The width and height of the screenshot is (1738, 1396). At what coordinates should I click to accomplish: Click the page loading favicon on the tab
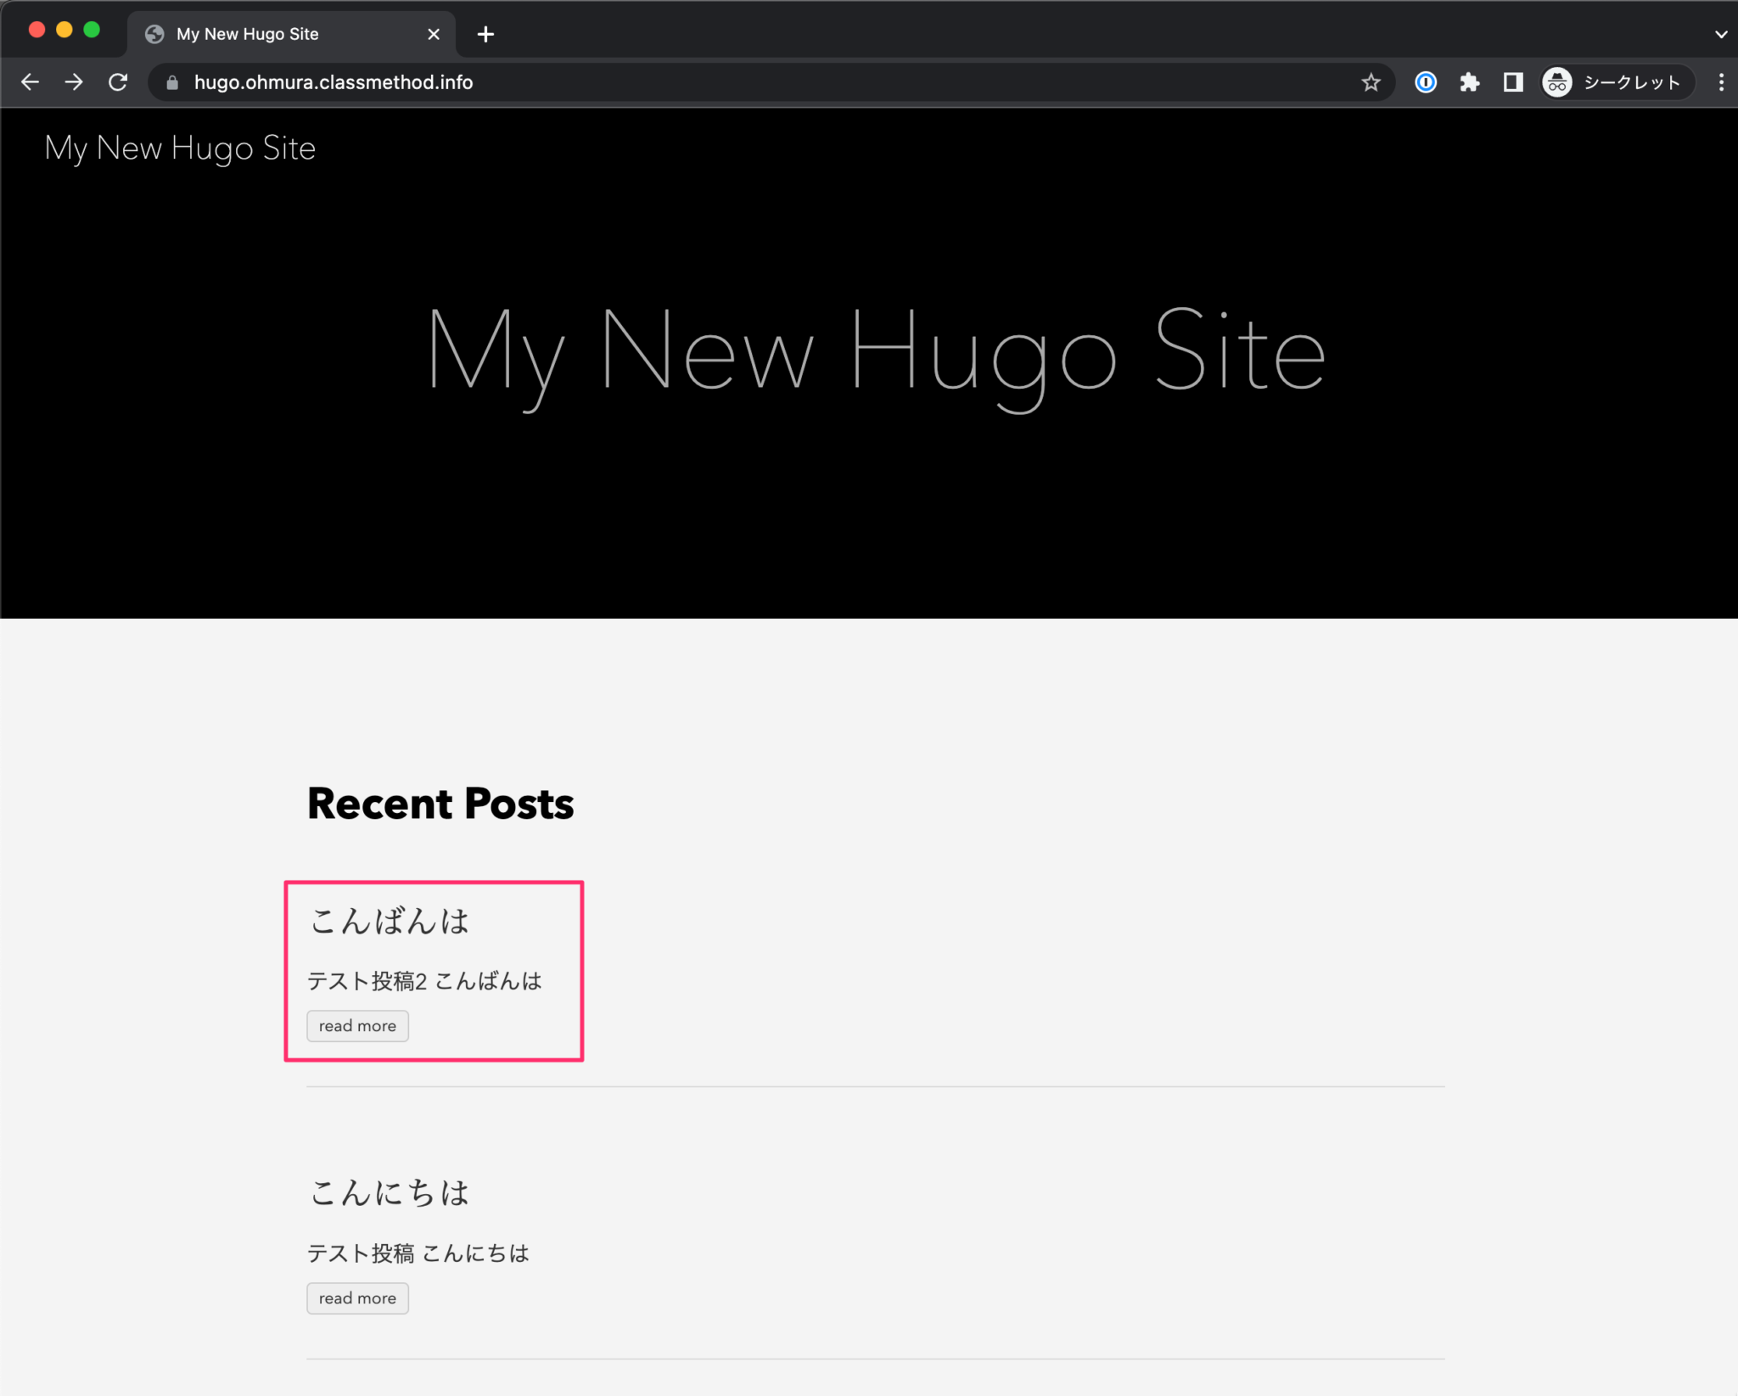click(x=154, y=34)
